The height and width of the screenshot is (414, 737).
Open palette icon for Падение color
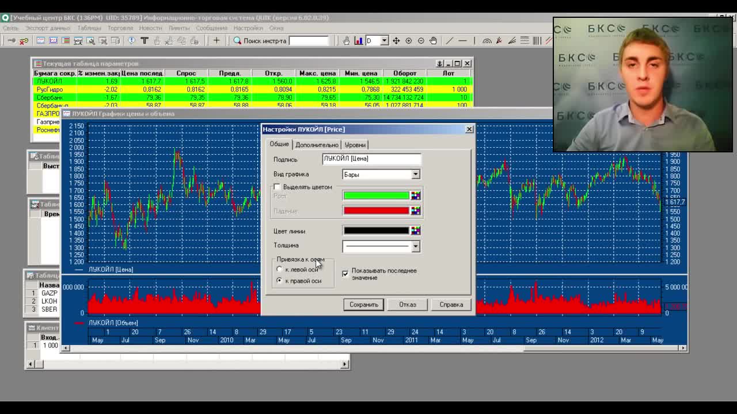pyautogui.click(x=416, y=210)
